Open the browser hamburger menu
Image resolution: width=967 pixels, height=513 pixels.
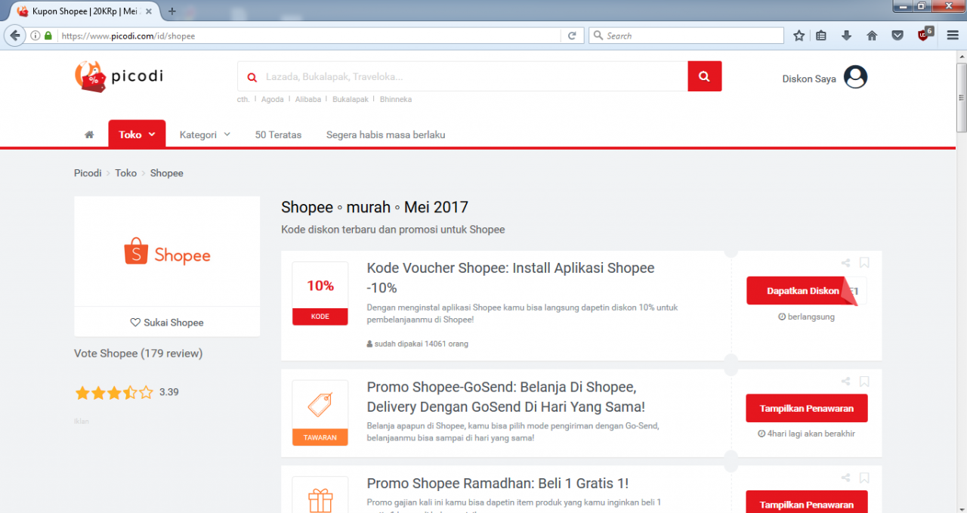953,36
